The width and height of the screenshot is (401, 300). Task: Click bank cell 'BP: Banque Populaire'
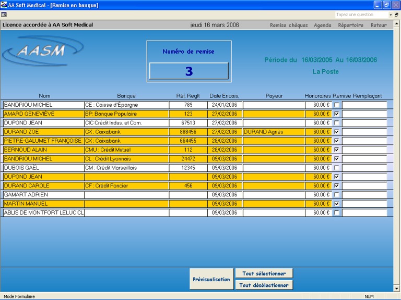tap(126, 114)
